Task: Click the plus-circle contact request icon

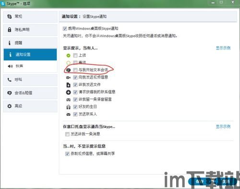Action: 68,92
